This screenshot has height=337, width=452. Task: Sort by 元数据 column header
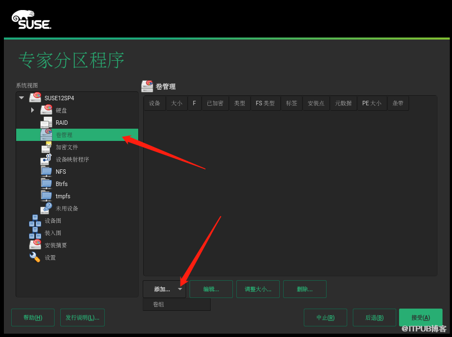pyautogui.click(x=343, y=103)
